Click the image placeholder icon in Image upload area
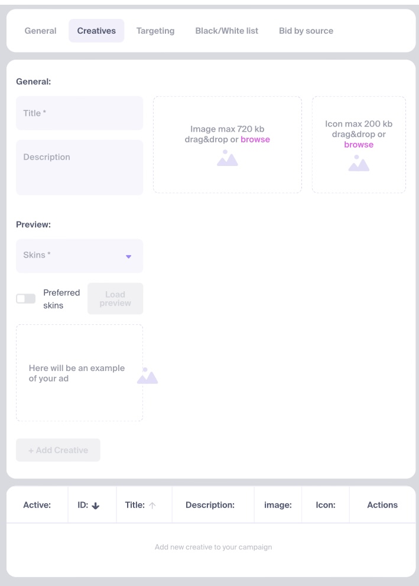 [227, 158]
